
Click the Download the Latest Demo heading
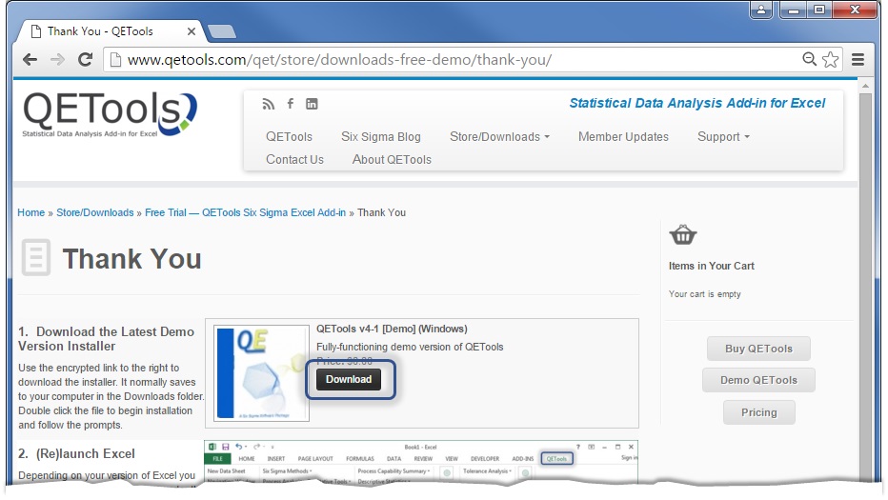[x=106, y=339]
